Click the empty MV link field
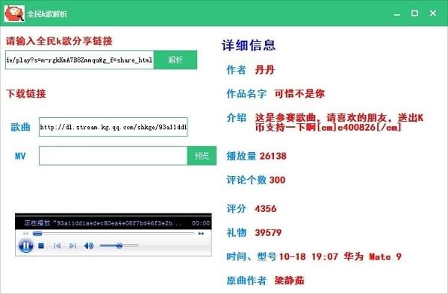The height and width of the screenshot is (294, 448). point(113,155)
